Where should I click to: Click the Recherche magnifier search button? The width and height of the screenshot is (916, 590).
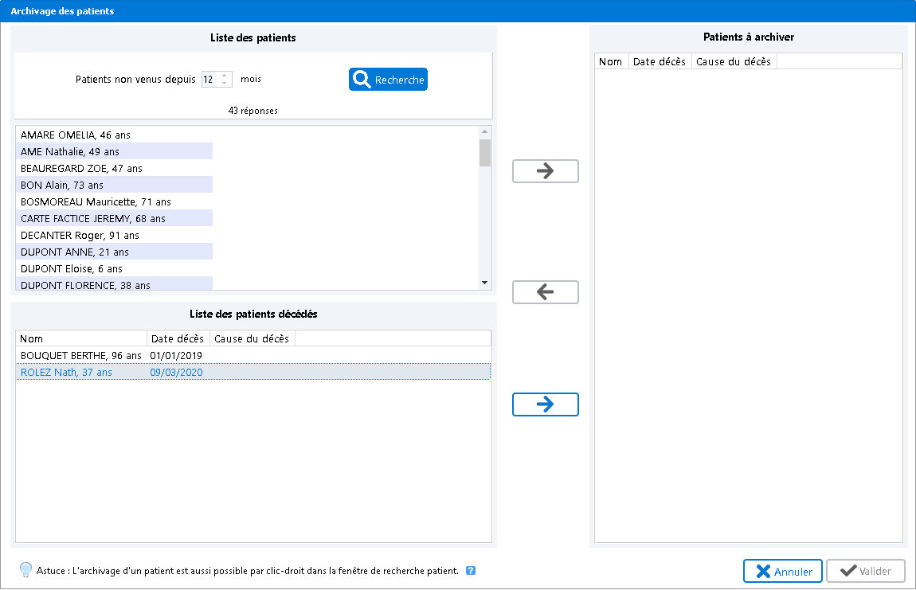point(388,80)
